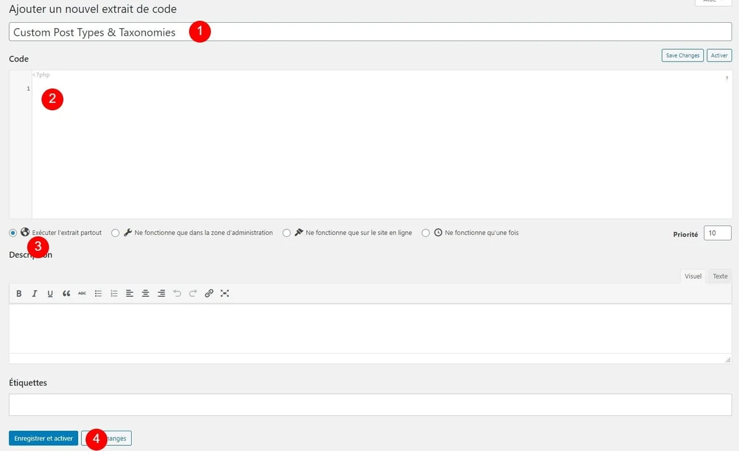Select "Ne fonctionne qu'une fois" option
739x451 pixels.
[426, 233]
